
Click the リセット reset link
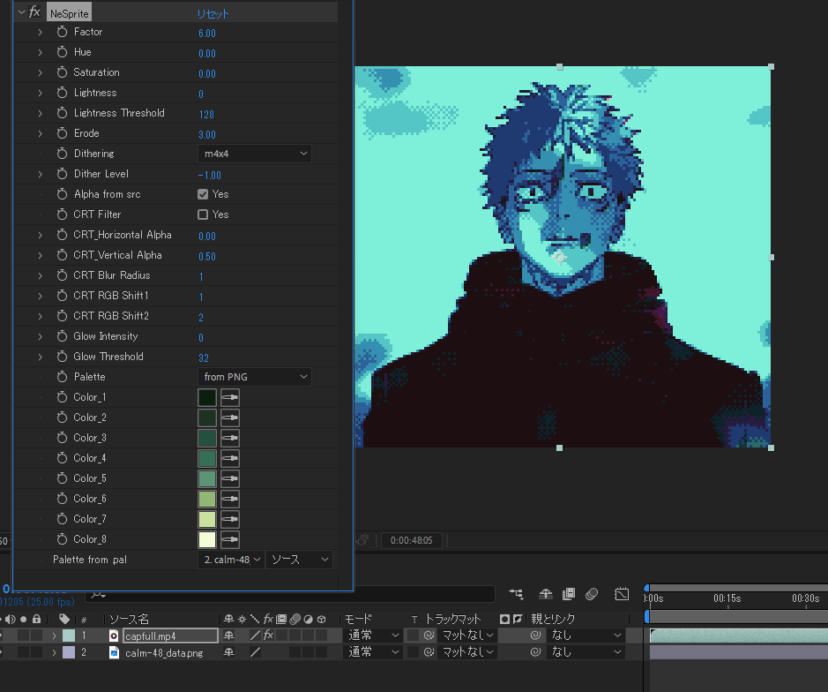click(213, 14)
